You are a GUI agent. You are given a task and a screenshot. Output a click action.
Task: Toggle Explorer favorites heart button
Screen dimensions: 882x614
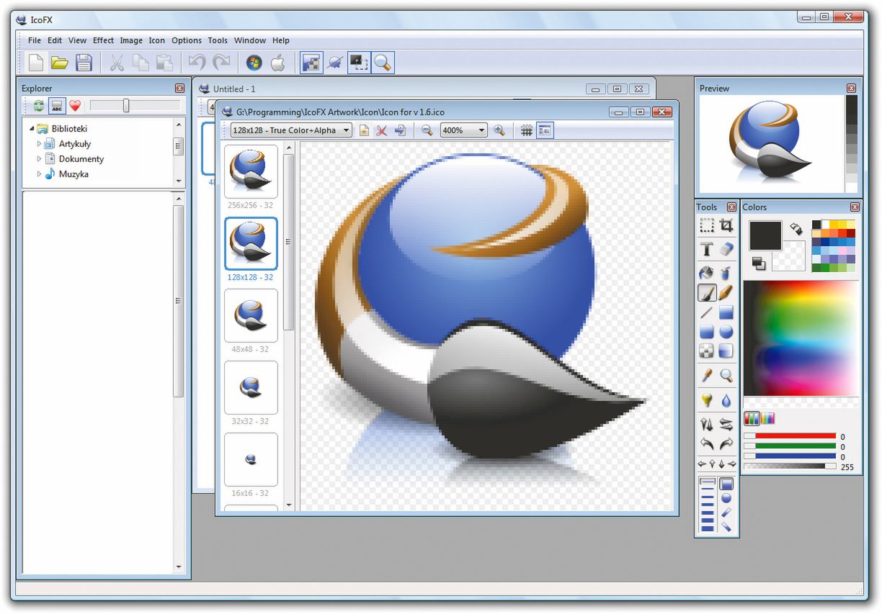[x=75, y=106]
